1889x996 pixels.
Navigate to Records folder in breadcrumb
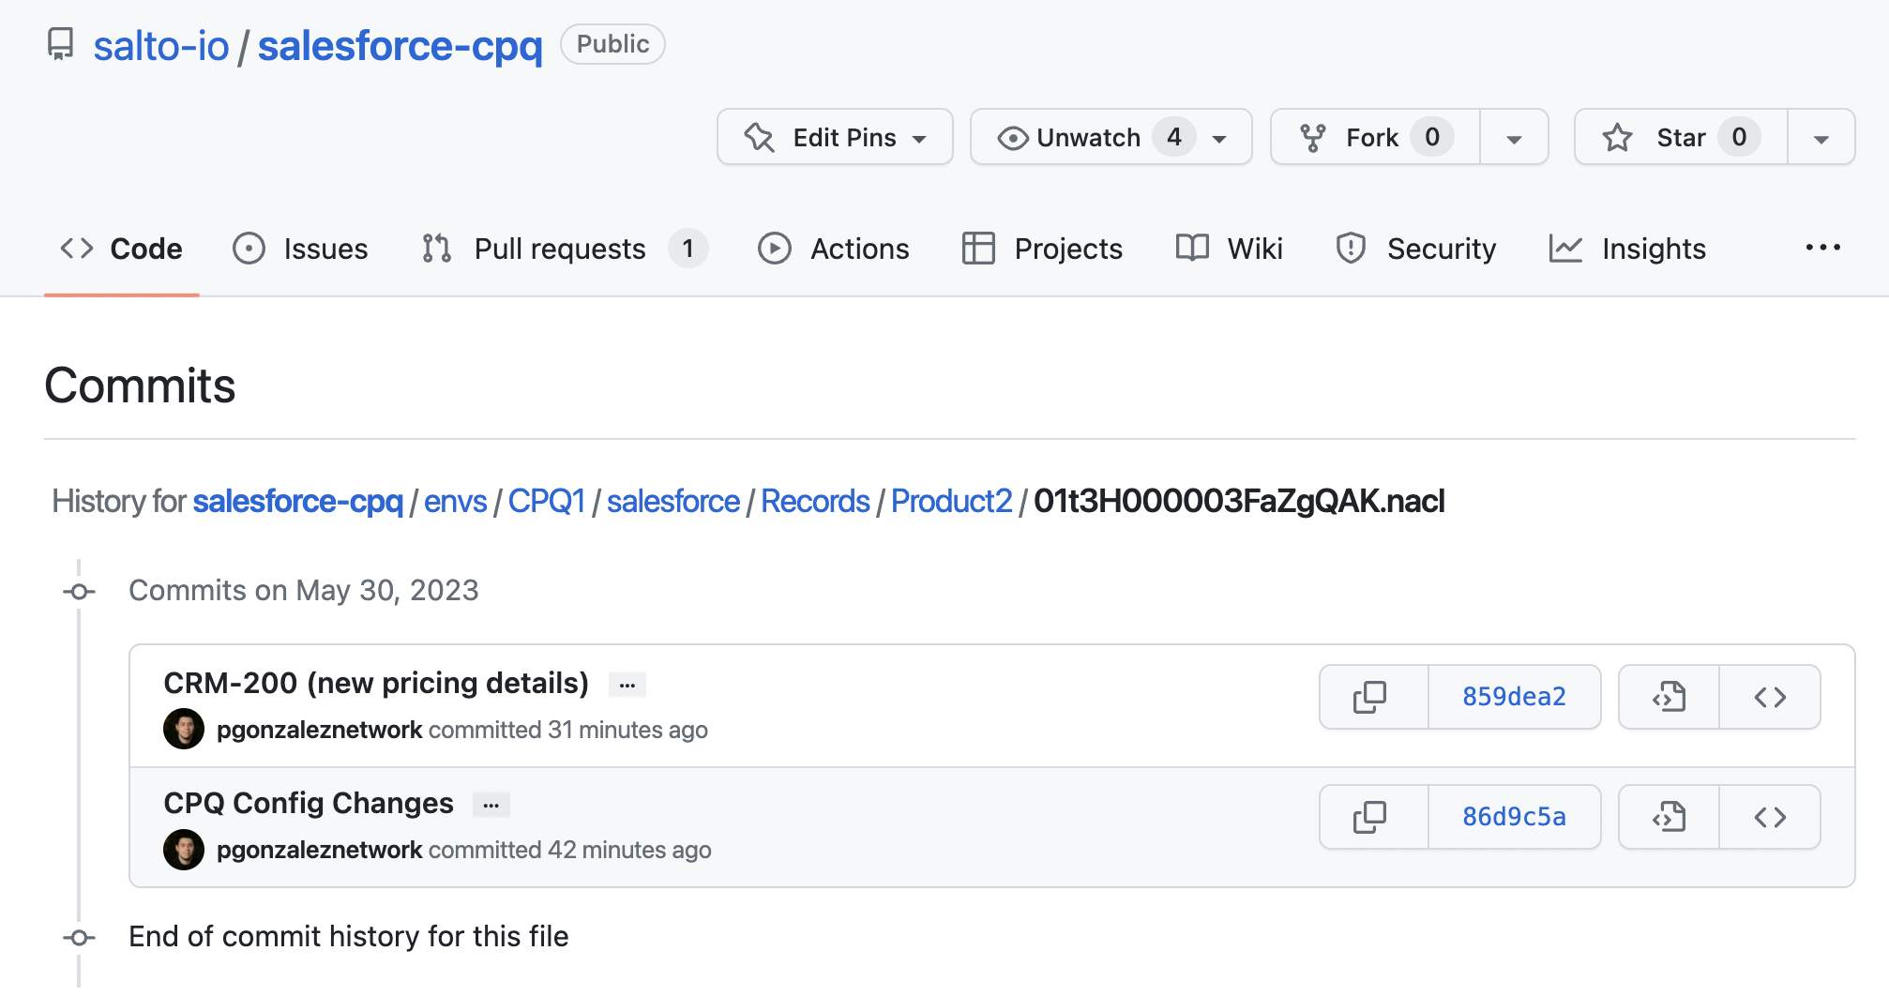click(x=815, y=501)
